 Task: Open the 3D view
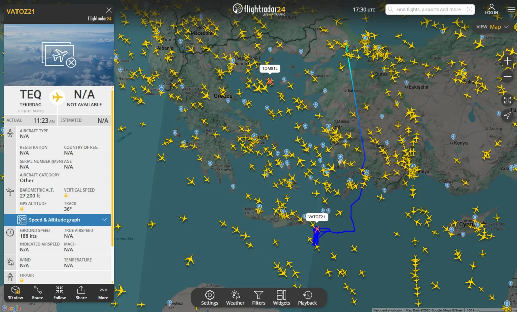click(15, 292)
